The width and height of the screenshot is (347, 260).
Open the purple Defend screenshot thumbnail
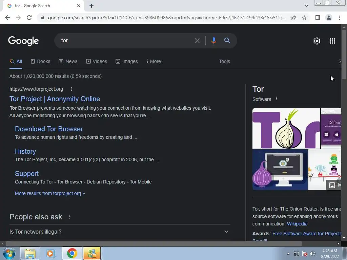[x=331, y=128]
